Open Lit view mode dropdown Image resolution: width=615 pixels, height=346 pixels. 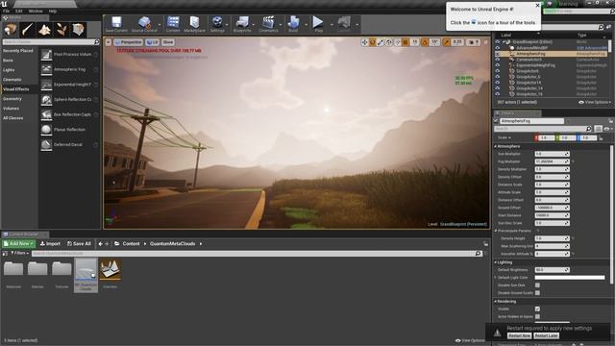coord(152,42)
